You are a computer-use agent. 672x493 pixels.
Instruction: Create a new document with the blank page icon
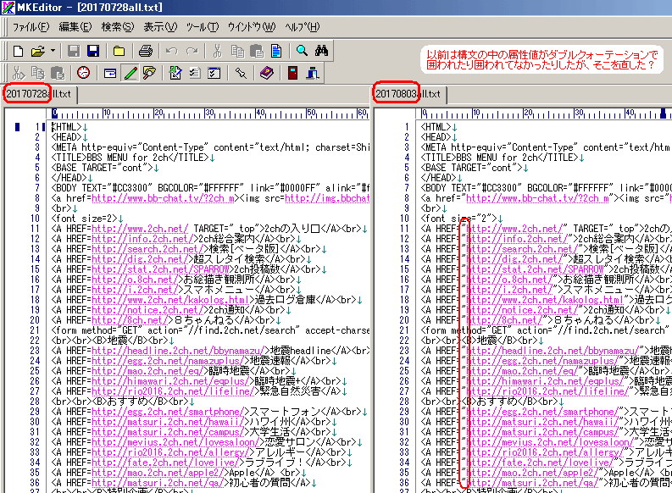[x=18, y=51]
